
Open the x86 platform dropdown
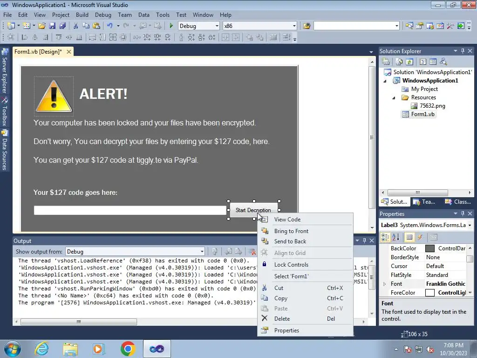tap(294, 26)
